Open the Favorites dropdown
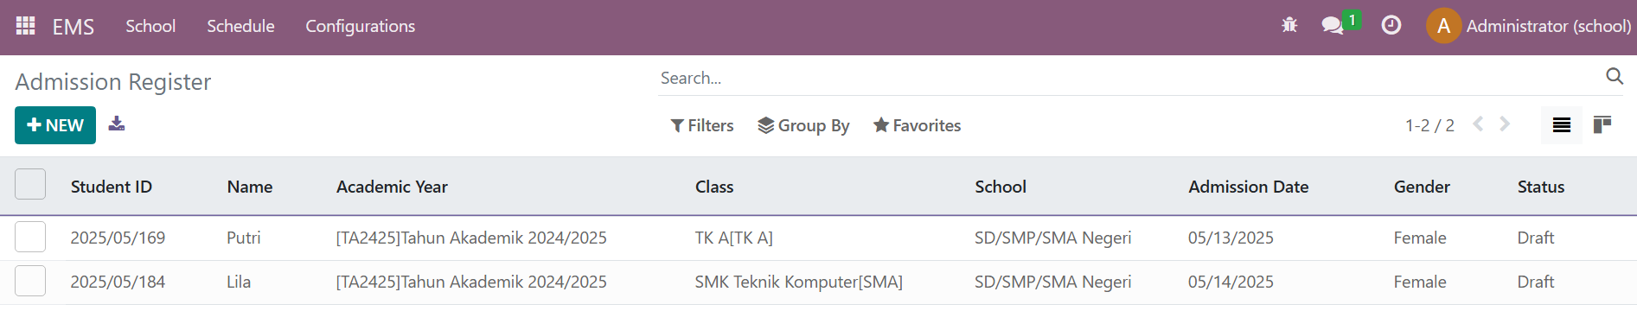This screenshot has height=311, width=1637. [917, 125]
